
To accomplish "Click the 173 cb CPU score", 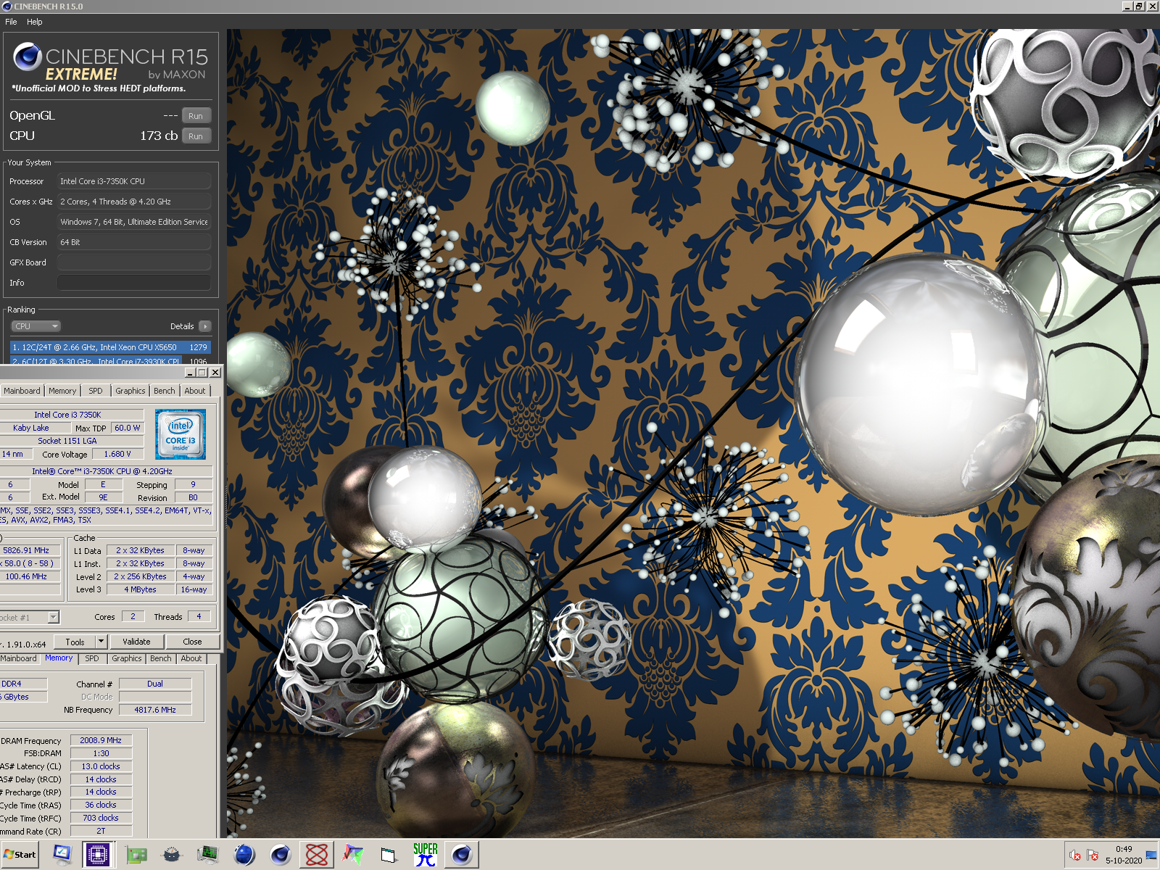I will pos(159,136).
